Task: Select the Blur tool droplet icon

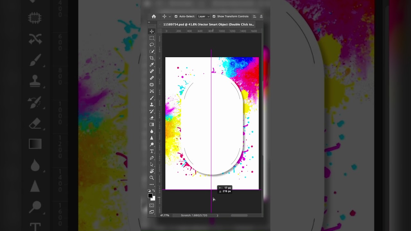Action: pos(152,131)
